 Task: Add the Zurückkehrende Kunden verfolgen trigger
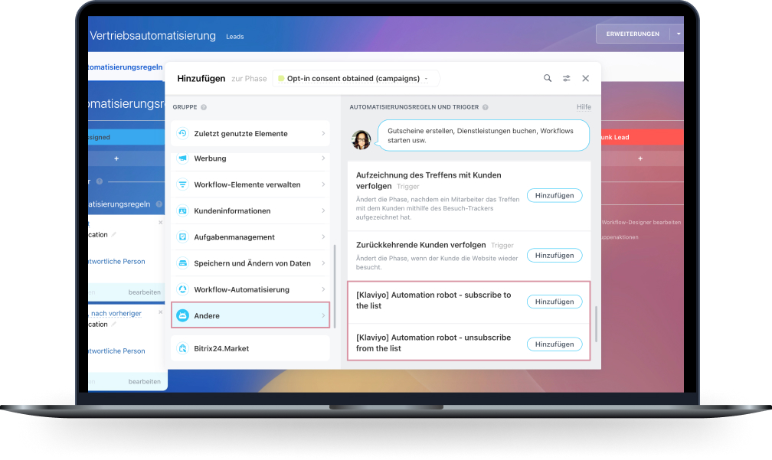pyautogui.click(x=554, y=255)
